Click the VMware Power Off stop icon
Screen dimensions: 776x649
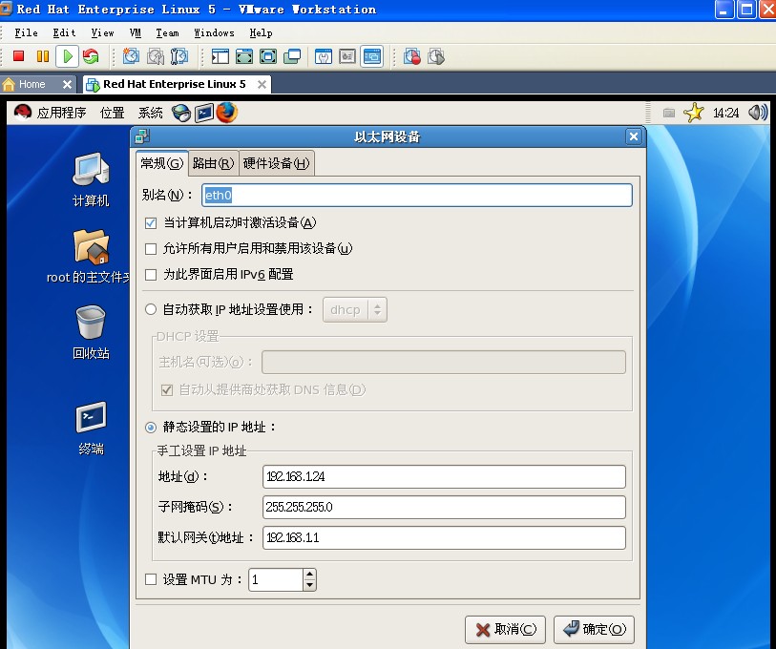pyautogui.click(x=19, y=56)
